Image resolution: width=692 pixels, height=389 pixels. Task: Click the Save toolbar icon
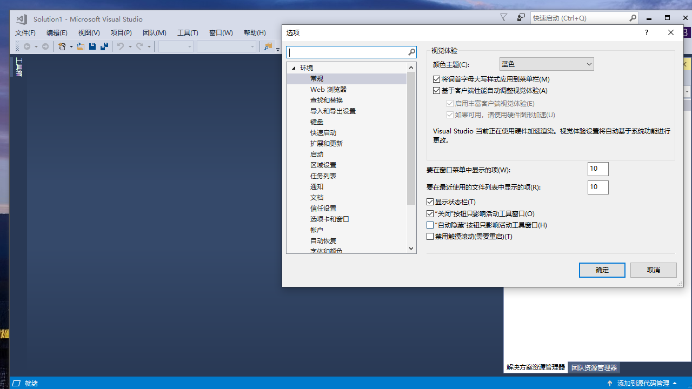92,46
